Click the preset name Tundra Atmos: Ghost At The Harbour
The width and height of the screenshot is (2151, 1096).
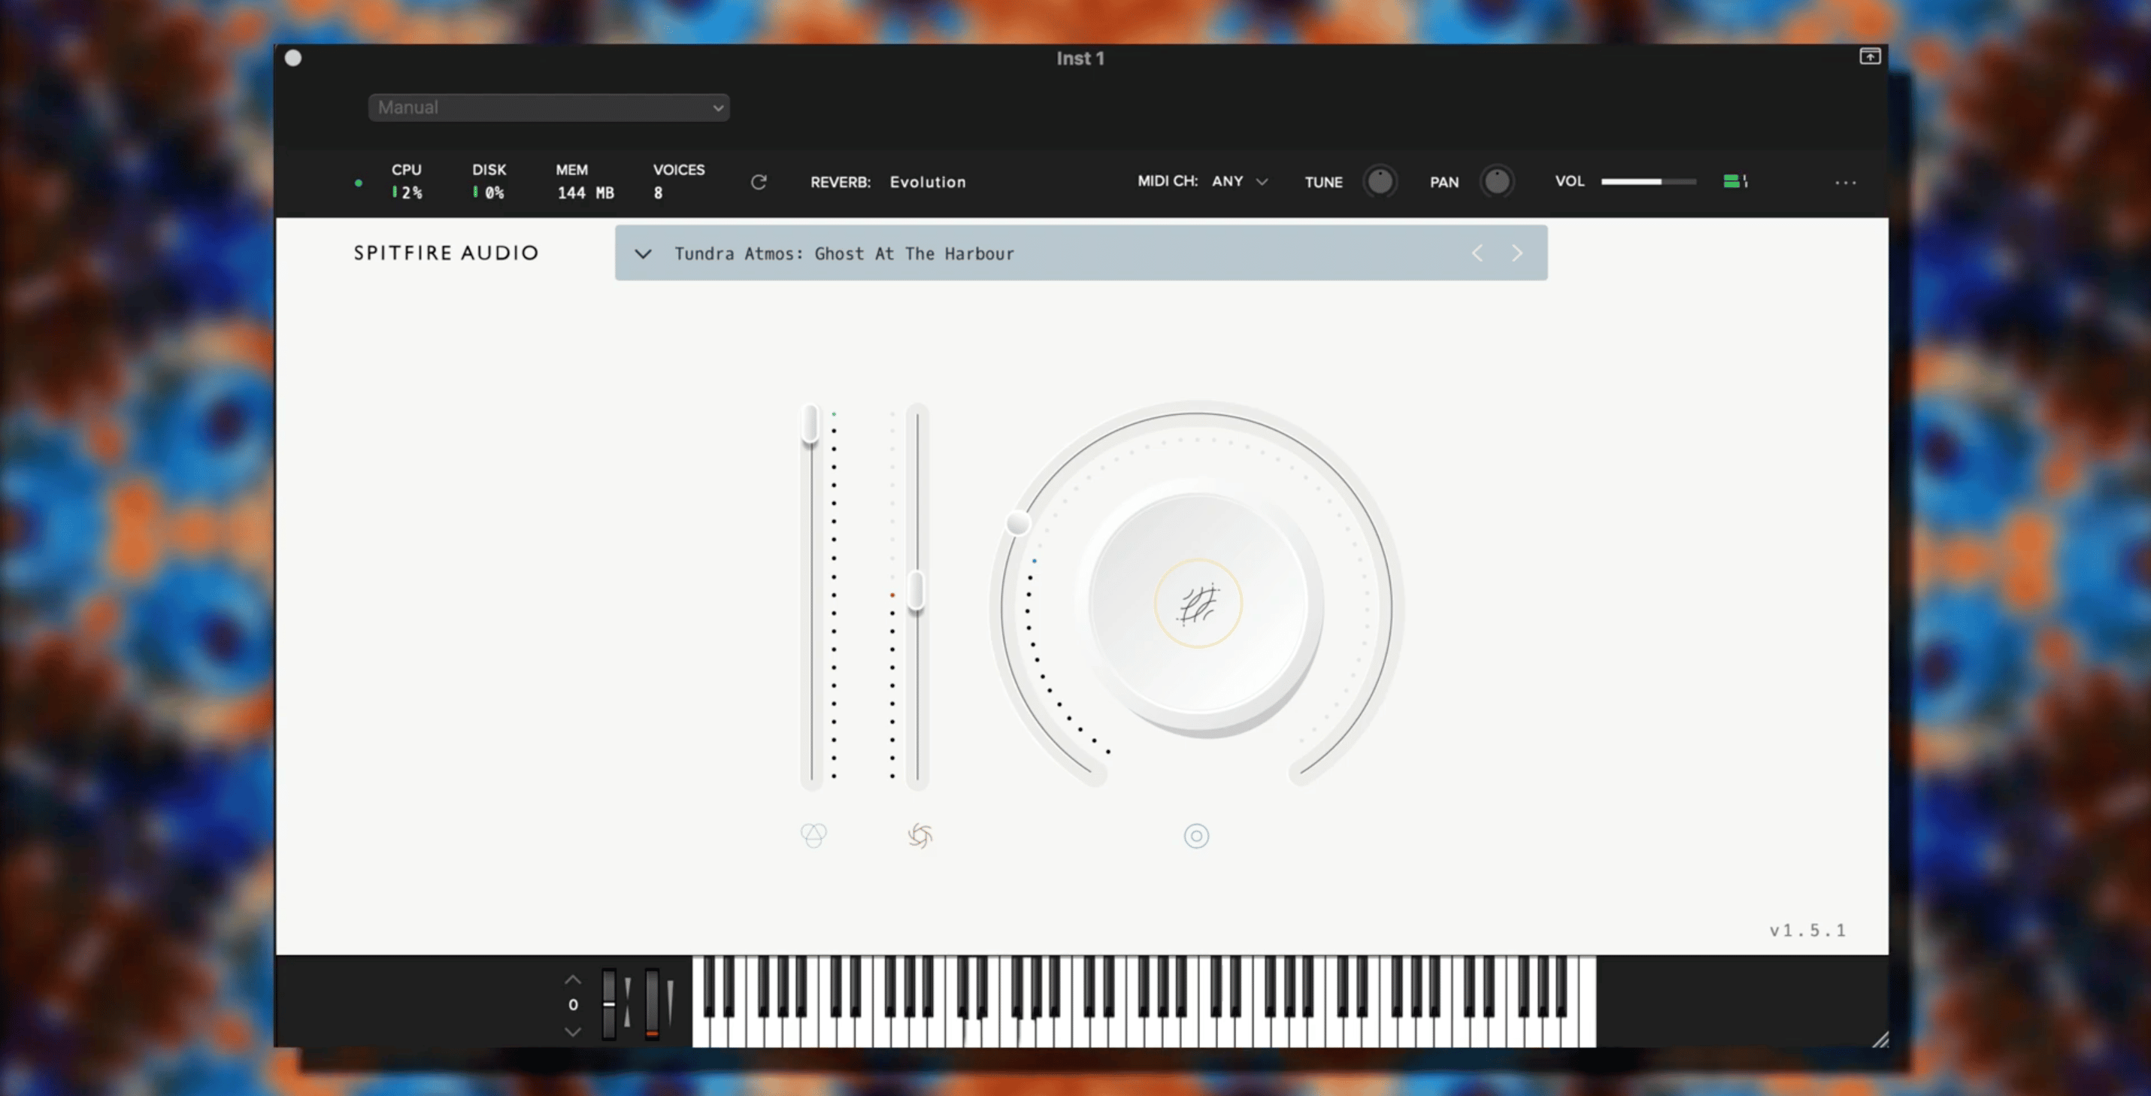pyautogui.click(x=844, y=254)
